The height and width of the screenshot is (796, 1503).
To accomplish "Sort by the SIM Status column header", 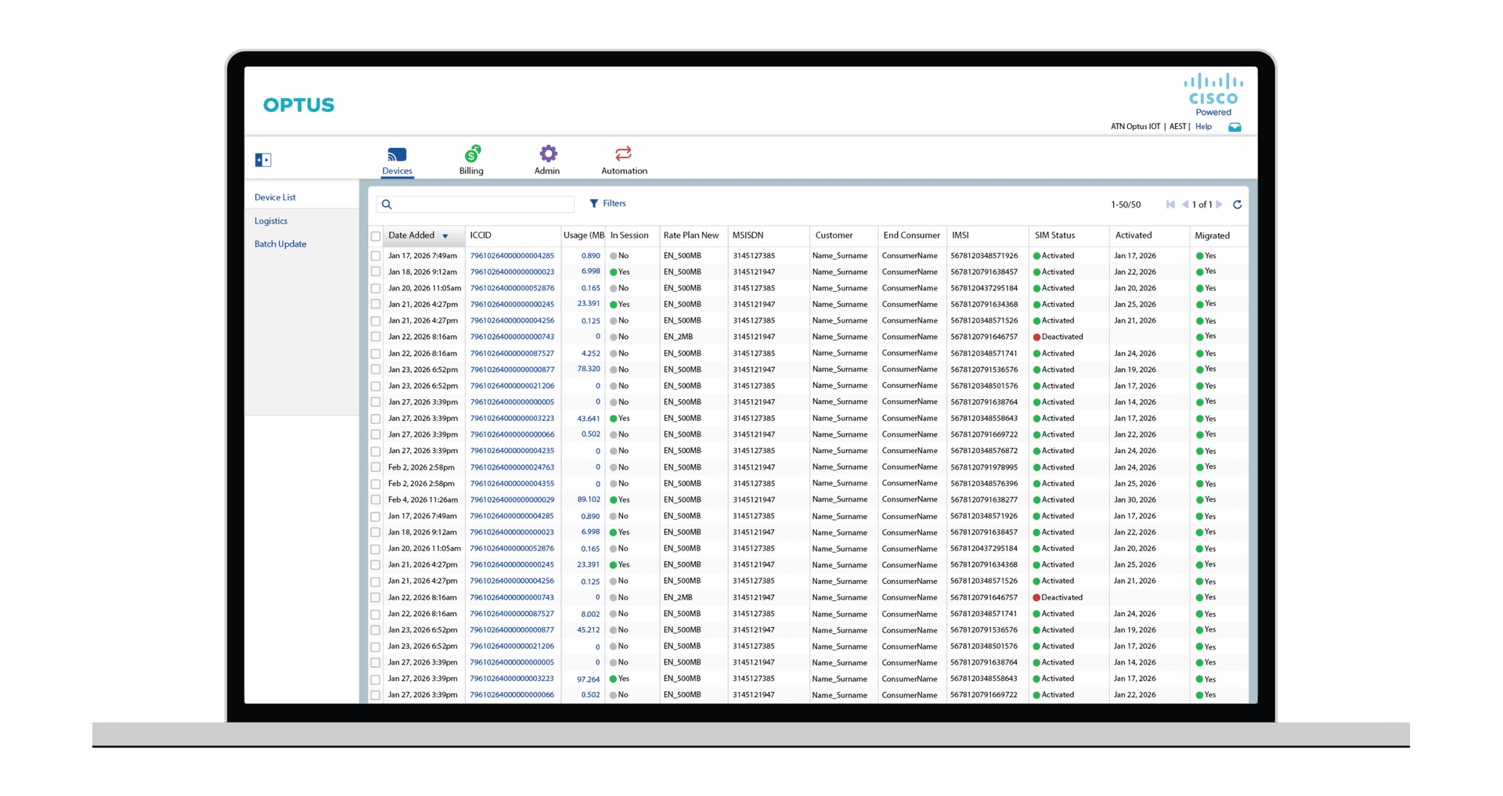I will (1054, 236).
